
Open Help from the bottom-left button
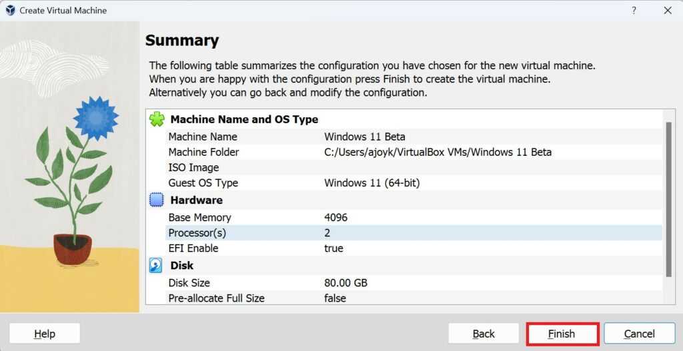tap(44, 334)
